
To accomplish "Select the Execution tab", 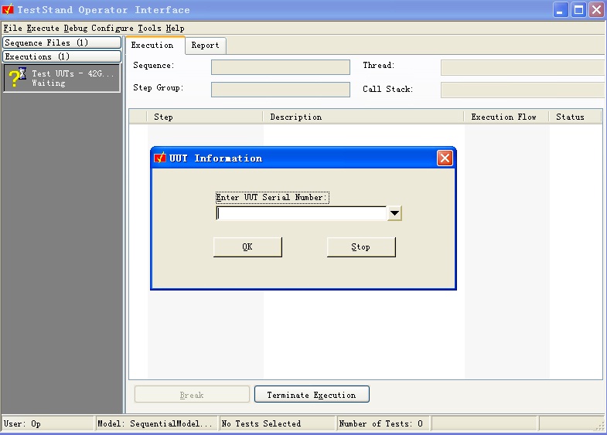I will tap(152, 46).
